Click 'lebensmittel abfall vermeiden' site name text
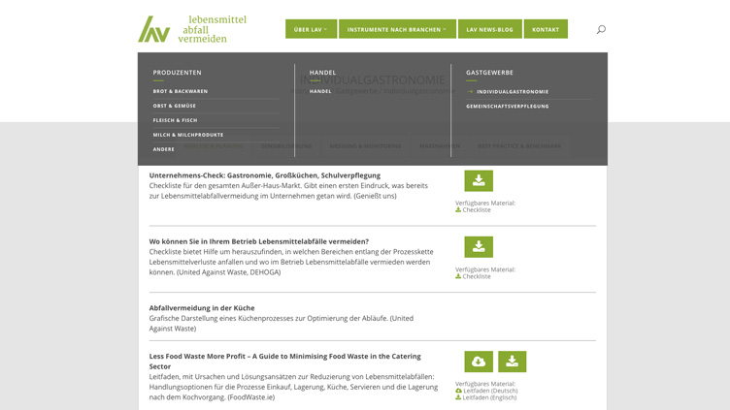The image size is (730, 410). tap(213, 29)
